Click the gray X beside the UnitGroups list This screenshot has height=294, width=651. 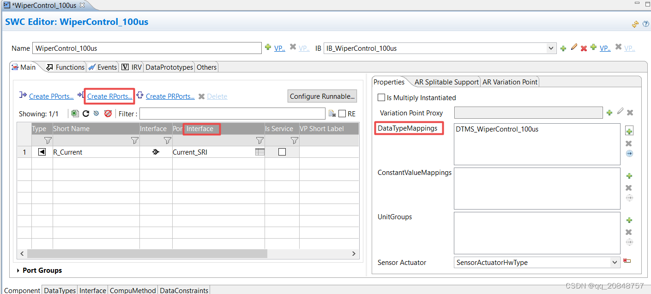[x=628, y=232]
